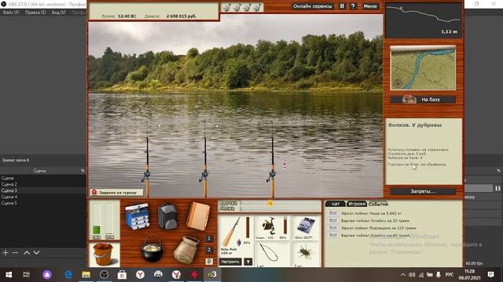Open the Запреты... button
This screenshot has height=282, width=503.
point(423,191)
